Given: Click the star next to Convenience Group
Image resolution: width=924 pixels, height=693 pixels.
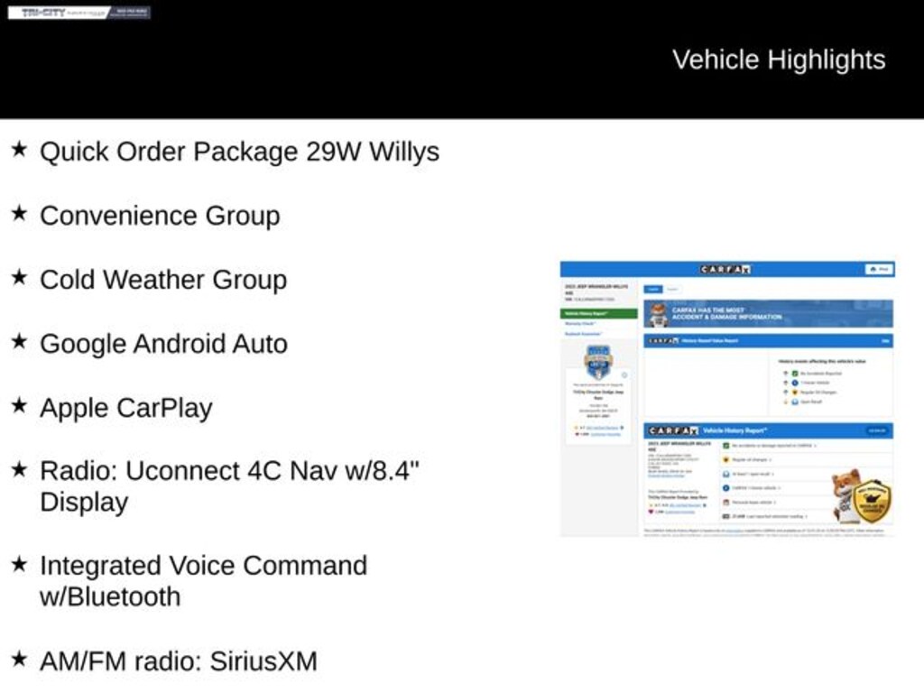Looking at the screenshot, I should point(19,214).
